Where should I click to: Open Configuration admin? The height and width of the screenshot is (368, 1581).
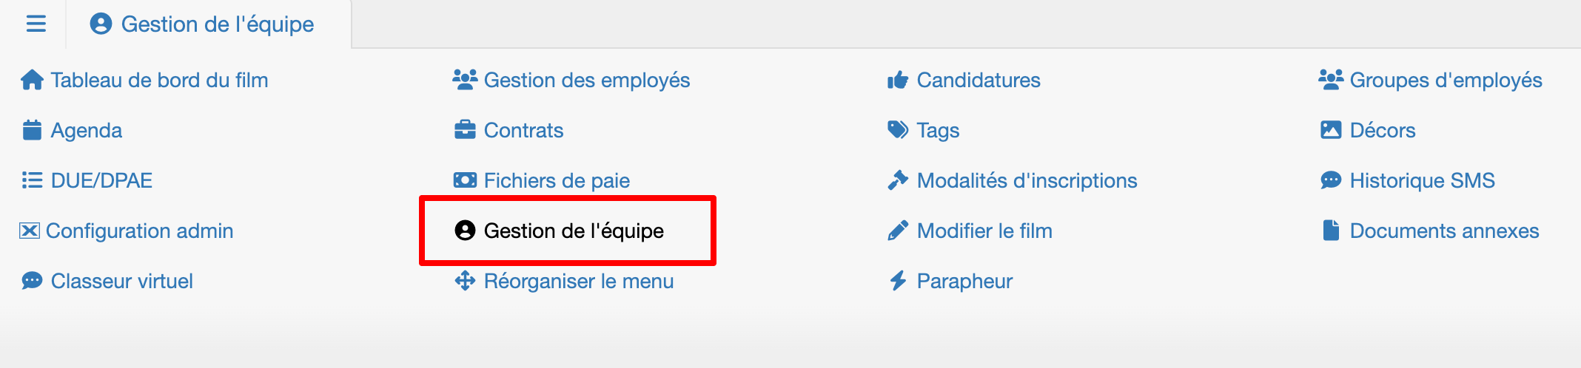(x=126, y=231)
